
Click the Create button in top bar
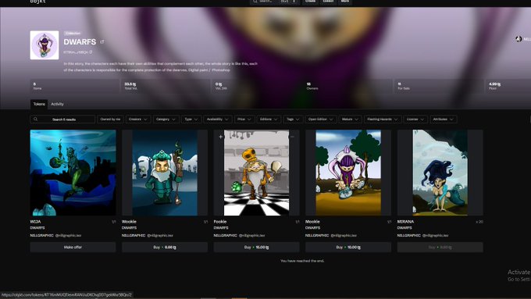[x=310, y=2]
